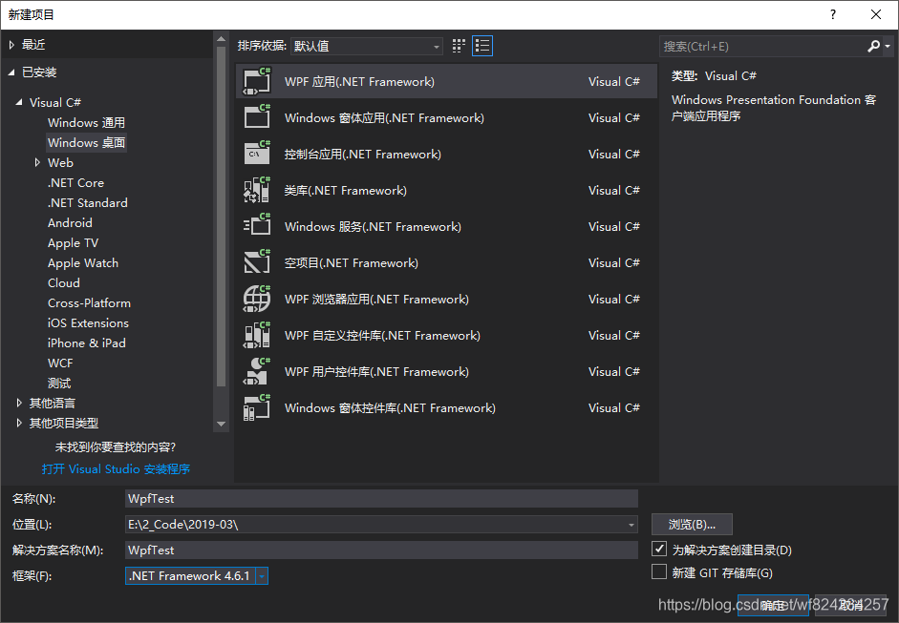899x623 pixels.
Task: Select 测试 category
Action: (x=59, y=384)
